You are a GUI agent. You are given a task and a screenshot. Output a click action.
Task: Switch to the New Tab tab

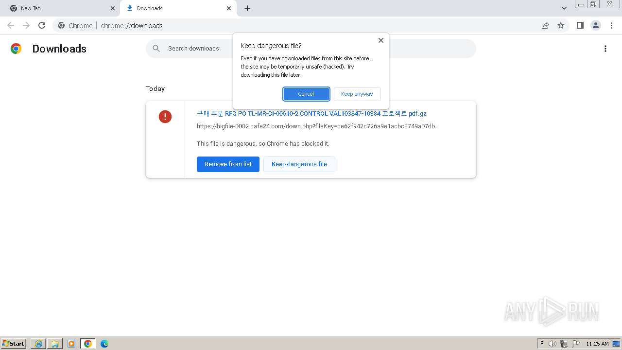click(x=60, y=8)
